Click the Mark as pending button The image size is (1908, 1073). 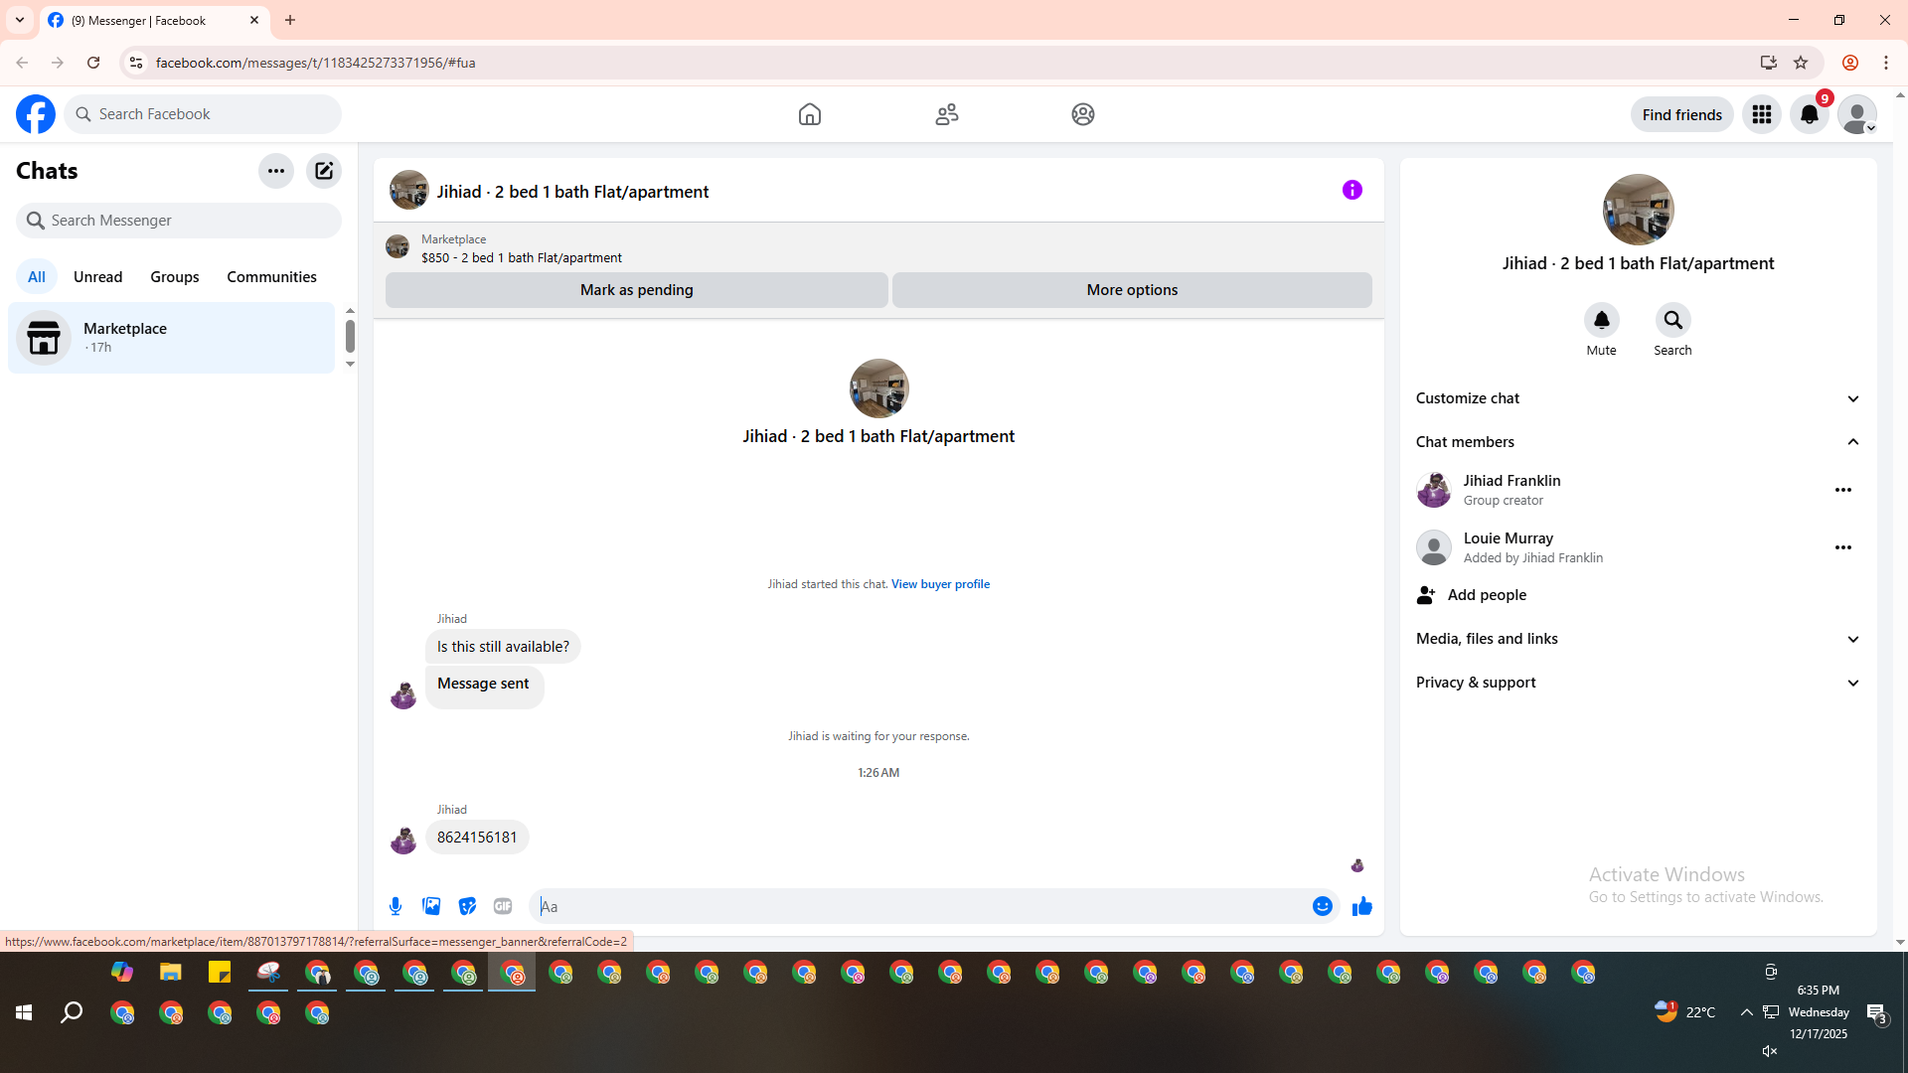click(636, 290)
